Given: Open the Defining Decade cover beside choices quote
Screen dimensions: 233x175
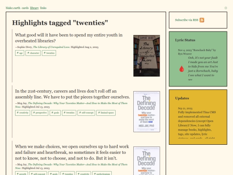Looking at the screenshot, I should tap(147, 161).
